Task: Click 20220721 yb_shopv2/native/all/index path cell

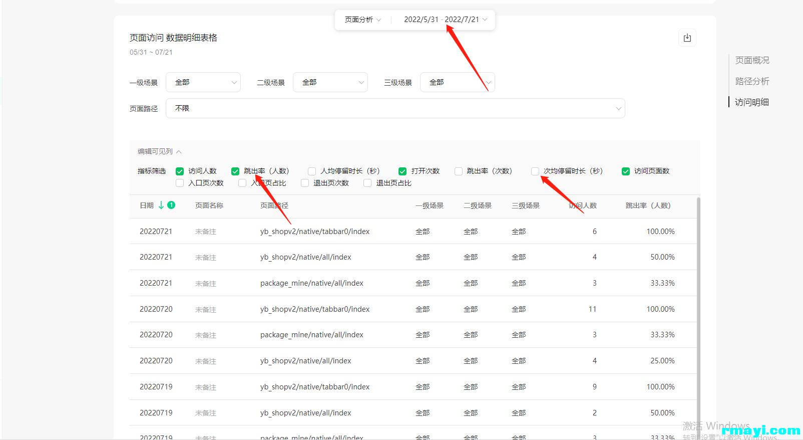Action: [306, 257]
